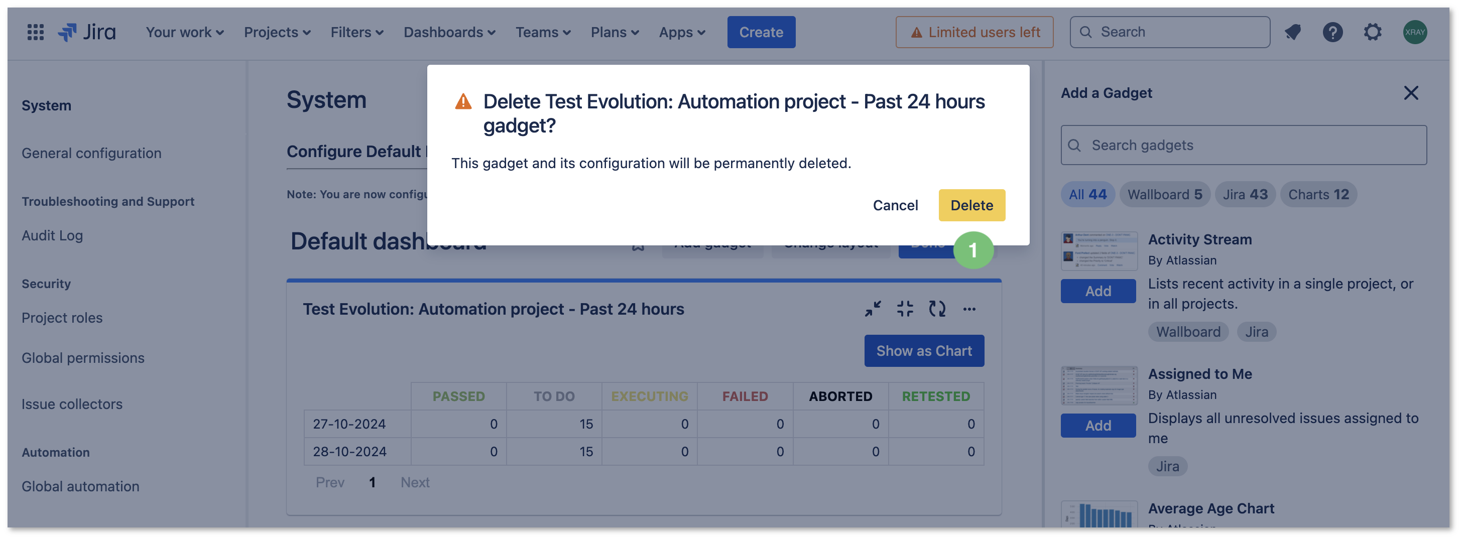1462x540 pixels.
Task: Open Issue collectors in sidebar
Action: pyautogui.click(x=72, y=404)
